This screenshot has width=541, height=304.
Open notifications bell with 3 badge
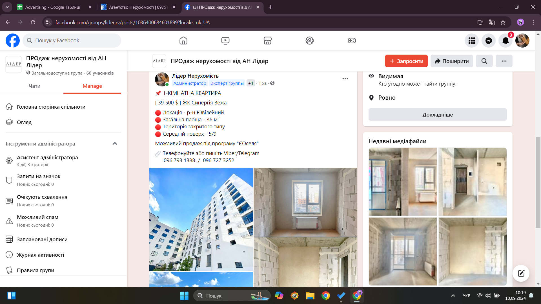(505, 41)
